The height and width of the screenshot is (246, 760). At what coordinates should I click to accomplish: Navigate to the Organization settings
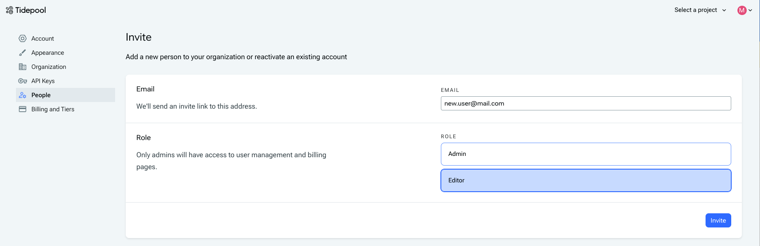click(49, 67)
